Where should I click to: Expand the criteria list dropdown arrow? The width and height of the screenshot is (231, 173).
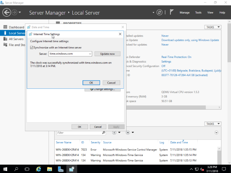(119, 133)
